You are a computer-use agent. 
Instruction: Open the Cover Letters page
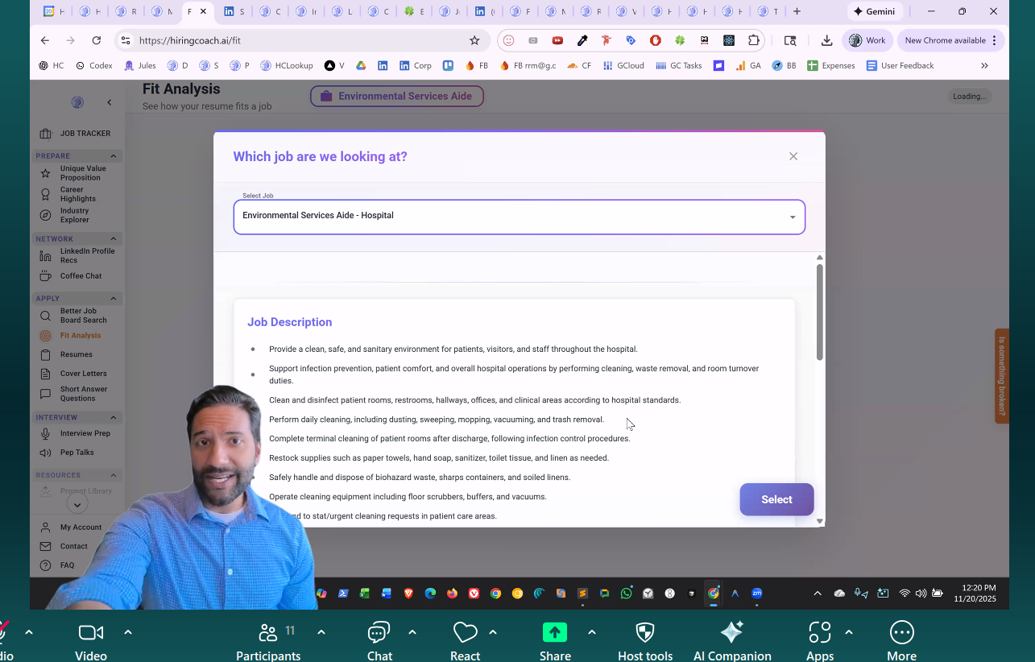pyautogui.click(x=83, y=374)
